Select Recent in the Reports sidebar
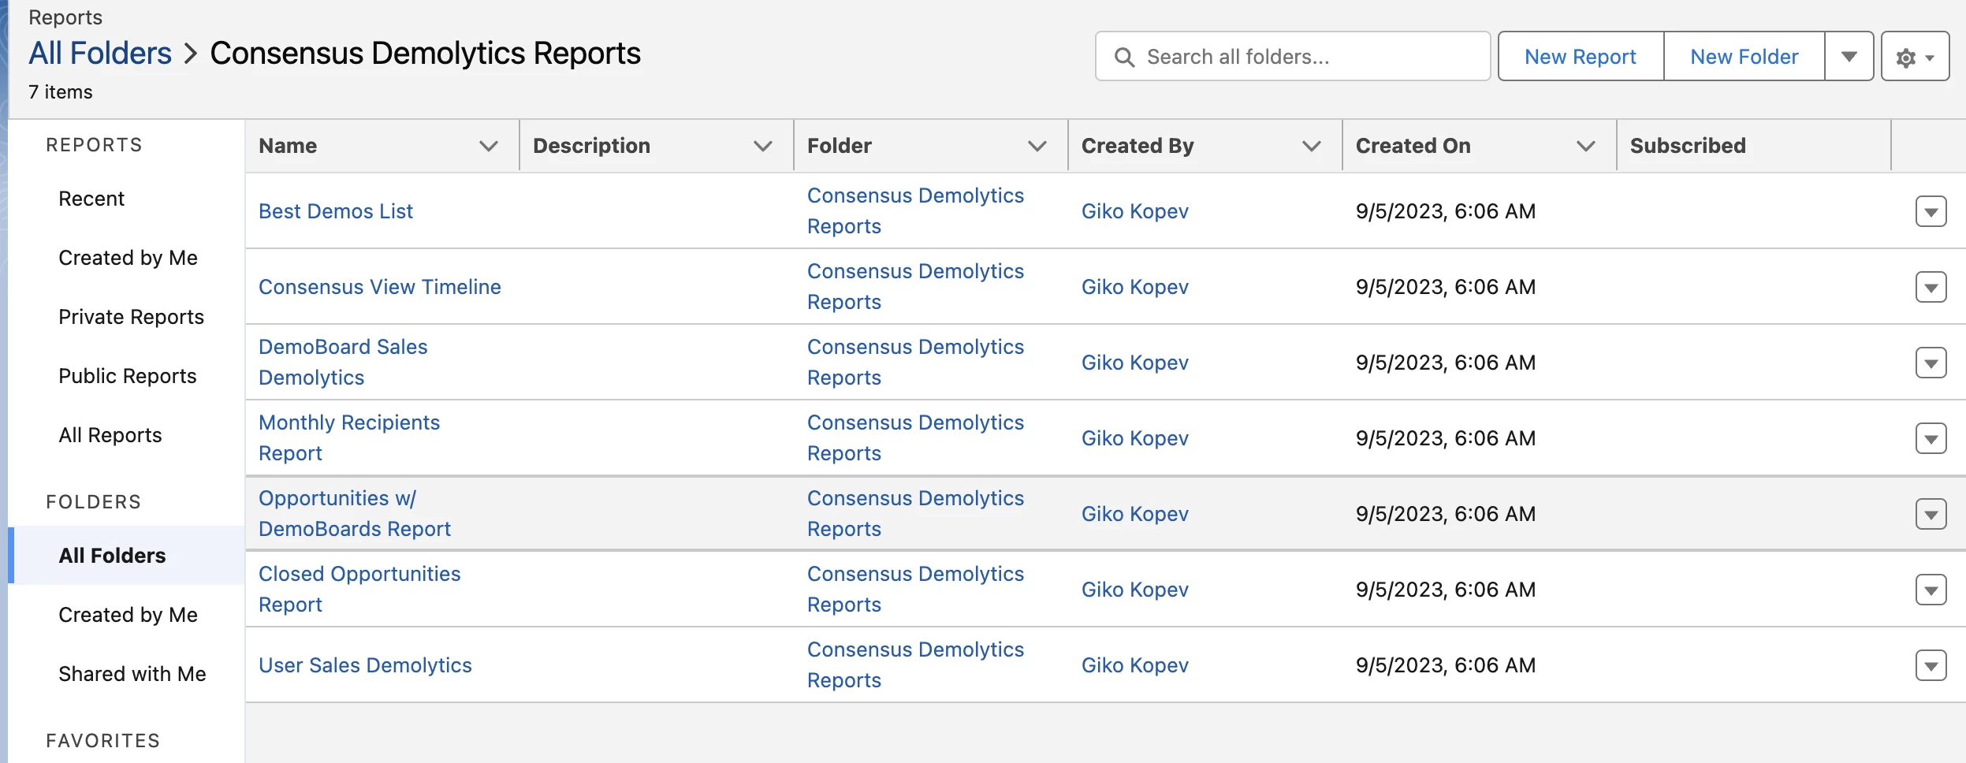This screenshot has width=1966, height=763. (91, 199)
